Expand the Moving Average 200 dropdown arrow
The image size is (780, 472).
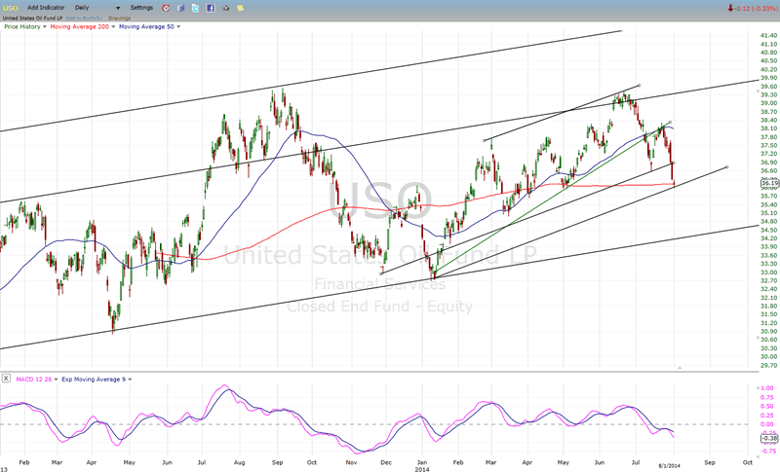pos(113,27)
